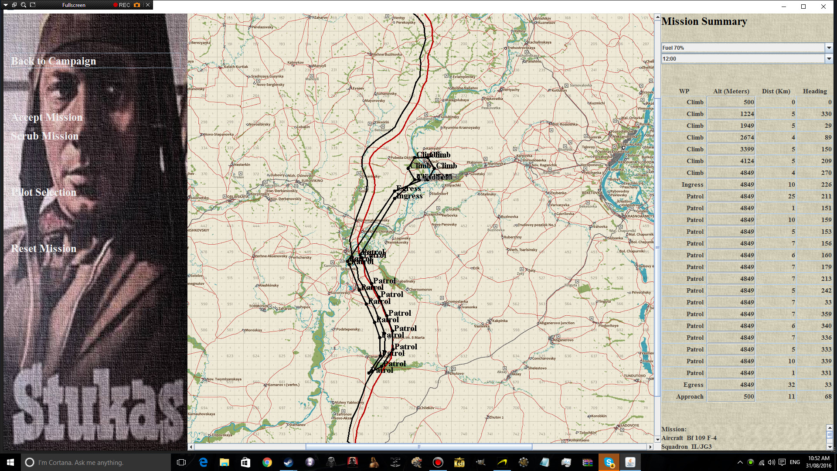Image resolution: width=837 pixels, height=471 pixels.
Task: Click Accept Mission
Action: tap(47, 117)
